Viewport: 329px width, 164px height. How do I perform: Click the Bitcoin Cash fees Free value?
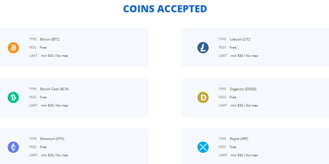[x=43, y=97]
